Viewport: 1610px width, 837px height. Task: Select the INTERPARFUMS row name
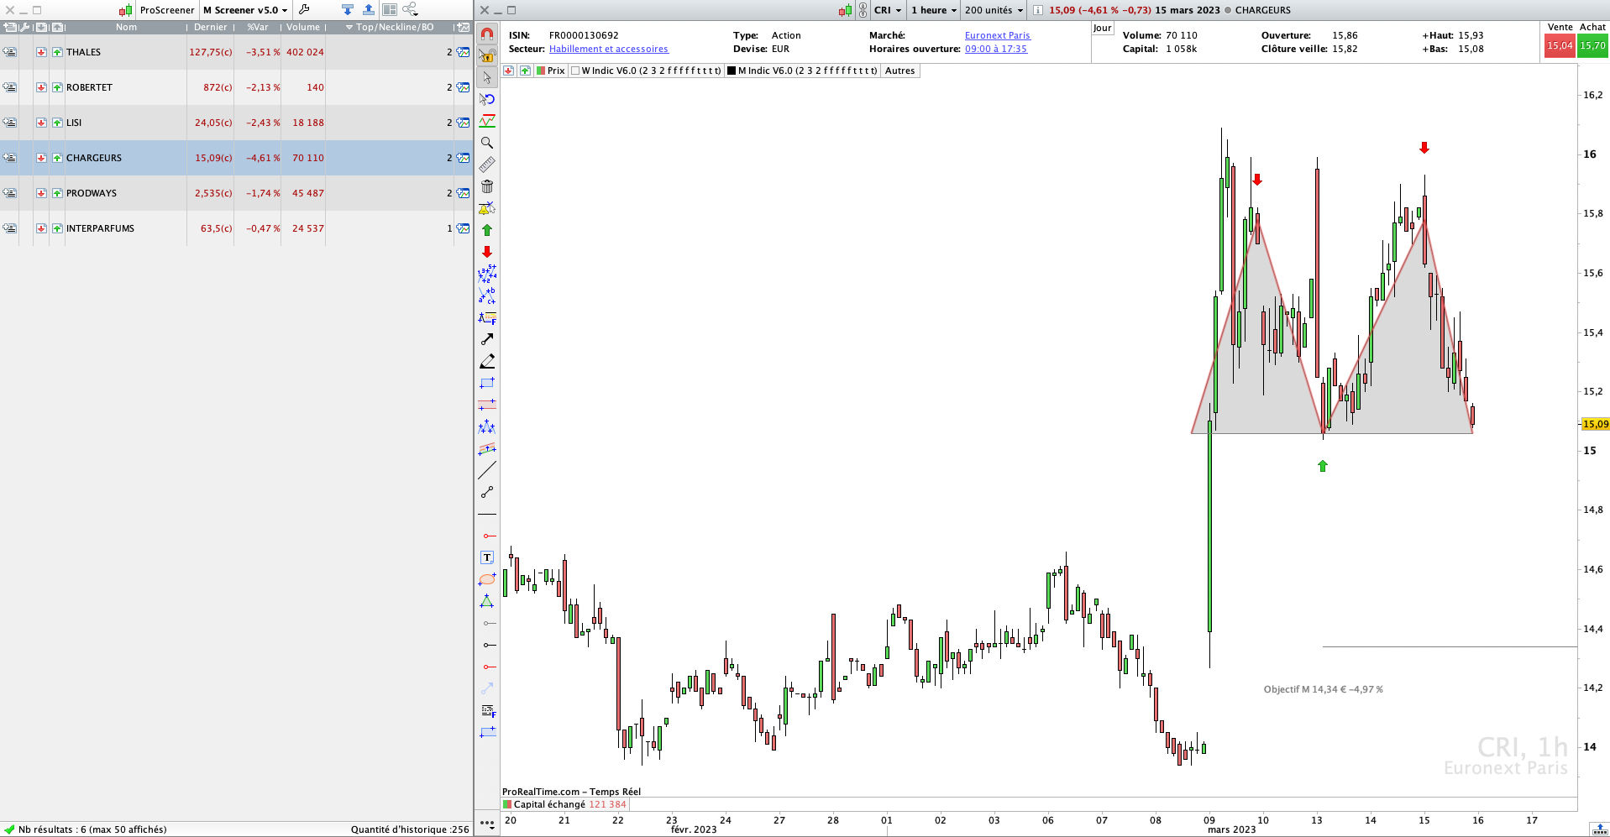(x=100, y=228)
